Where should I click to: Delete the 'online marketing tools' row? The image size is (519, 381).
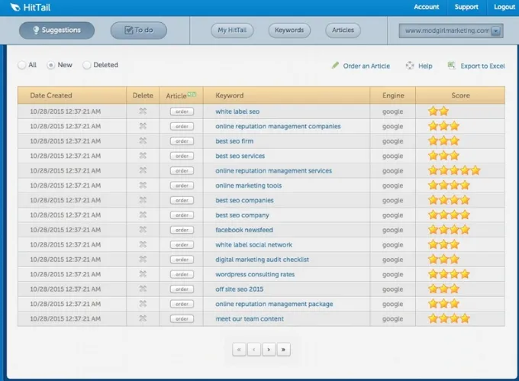pos(143,186)
